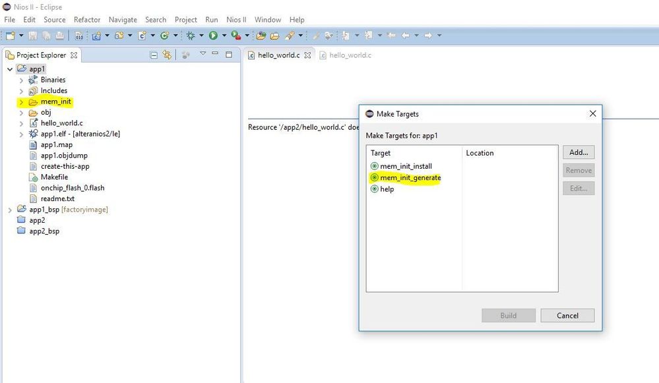Image resolution: width=659 pixels, height=383 pixels.
Task: Click the New C++ class icon
Action: (165, 36)
